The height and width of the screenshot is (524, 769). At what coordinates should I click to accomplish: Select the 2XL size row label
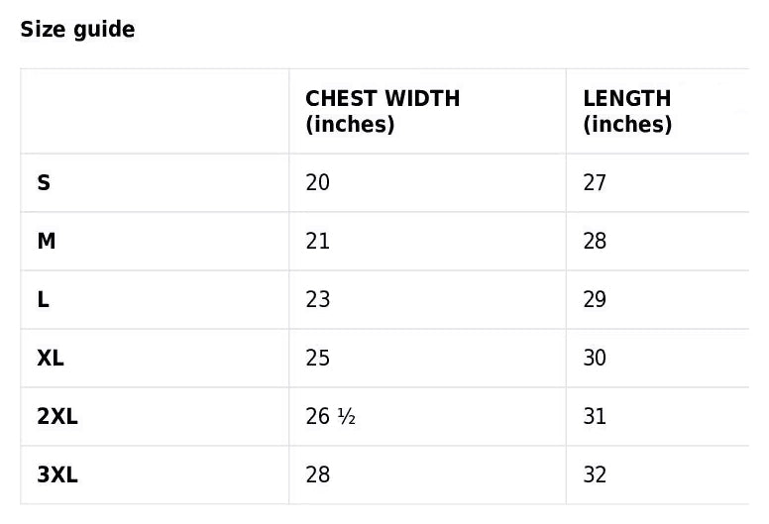tap(57, 417)
